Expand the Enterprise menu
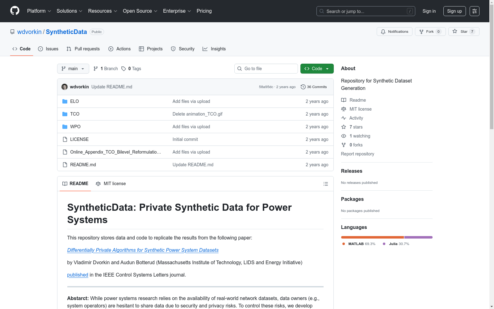 [177, 11]
